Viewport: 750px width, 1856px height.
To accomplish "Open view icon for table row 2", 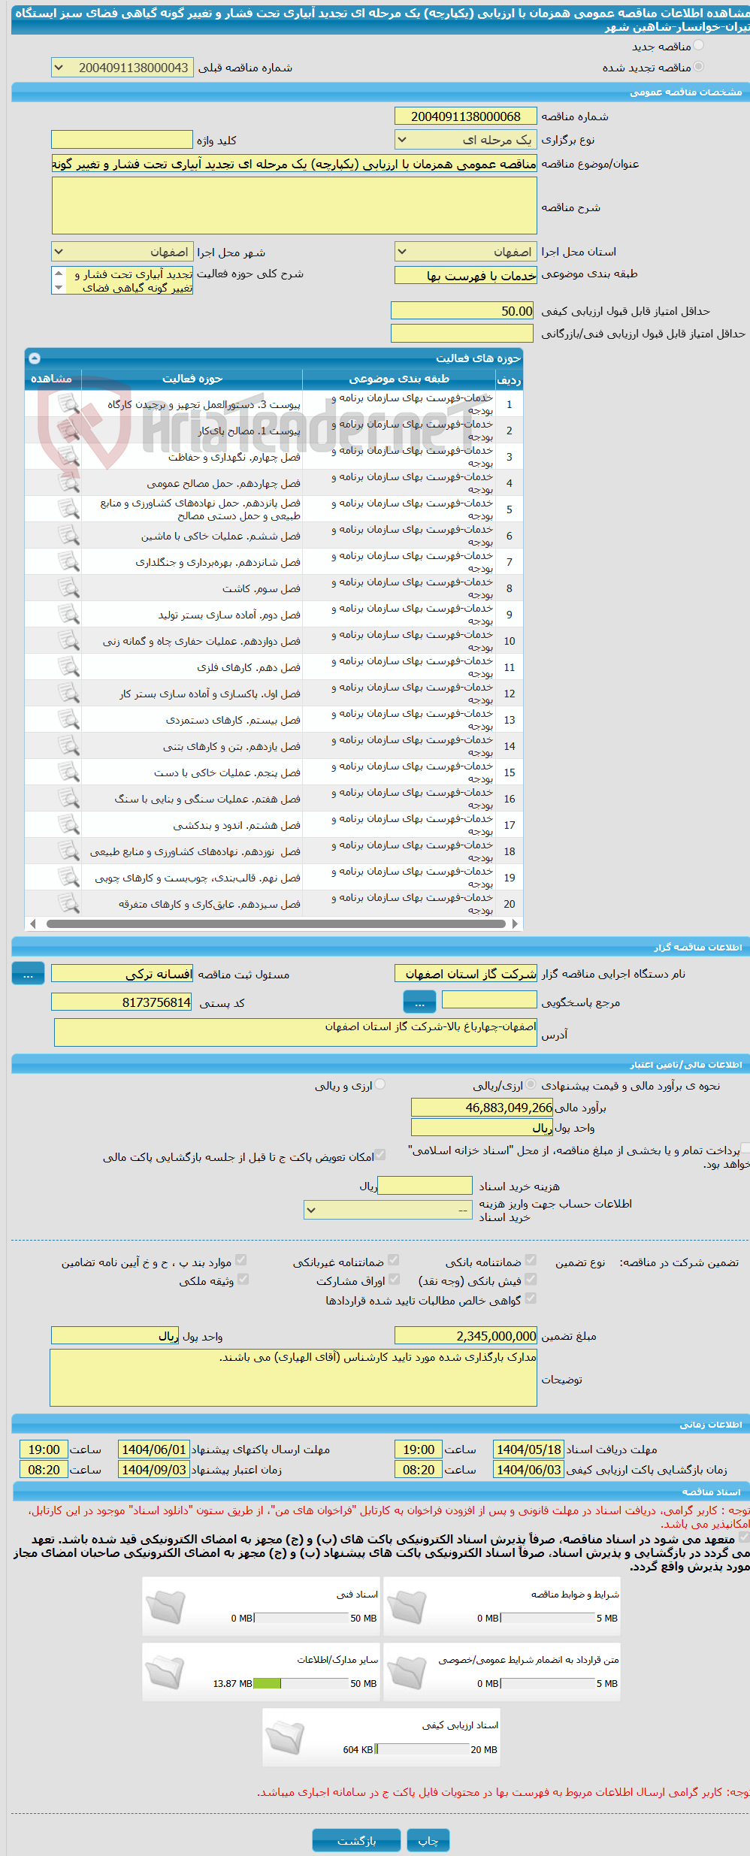I will click(68, 431).
